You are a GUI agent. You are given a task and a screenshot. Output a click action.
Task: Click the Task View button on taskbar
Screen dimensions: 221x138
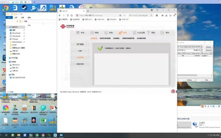tap(6, 135)
